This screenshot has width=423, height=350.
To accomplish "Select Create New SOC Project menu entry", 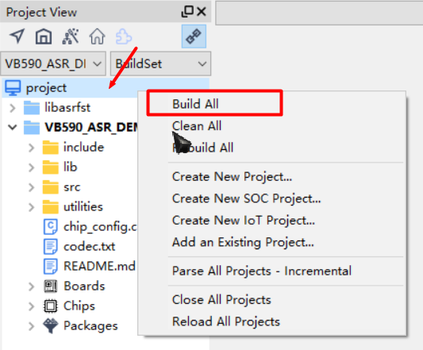I will 246,198.
